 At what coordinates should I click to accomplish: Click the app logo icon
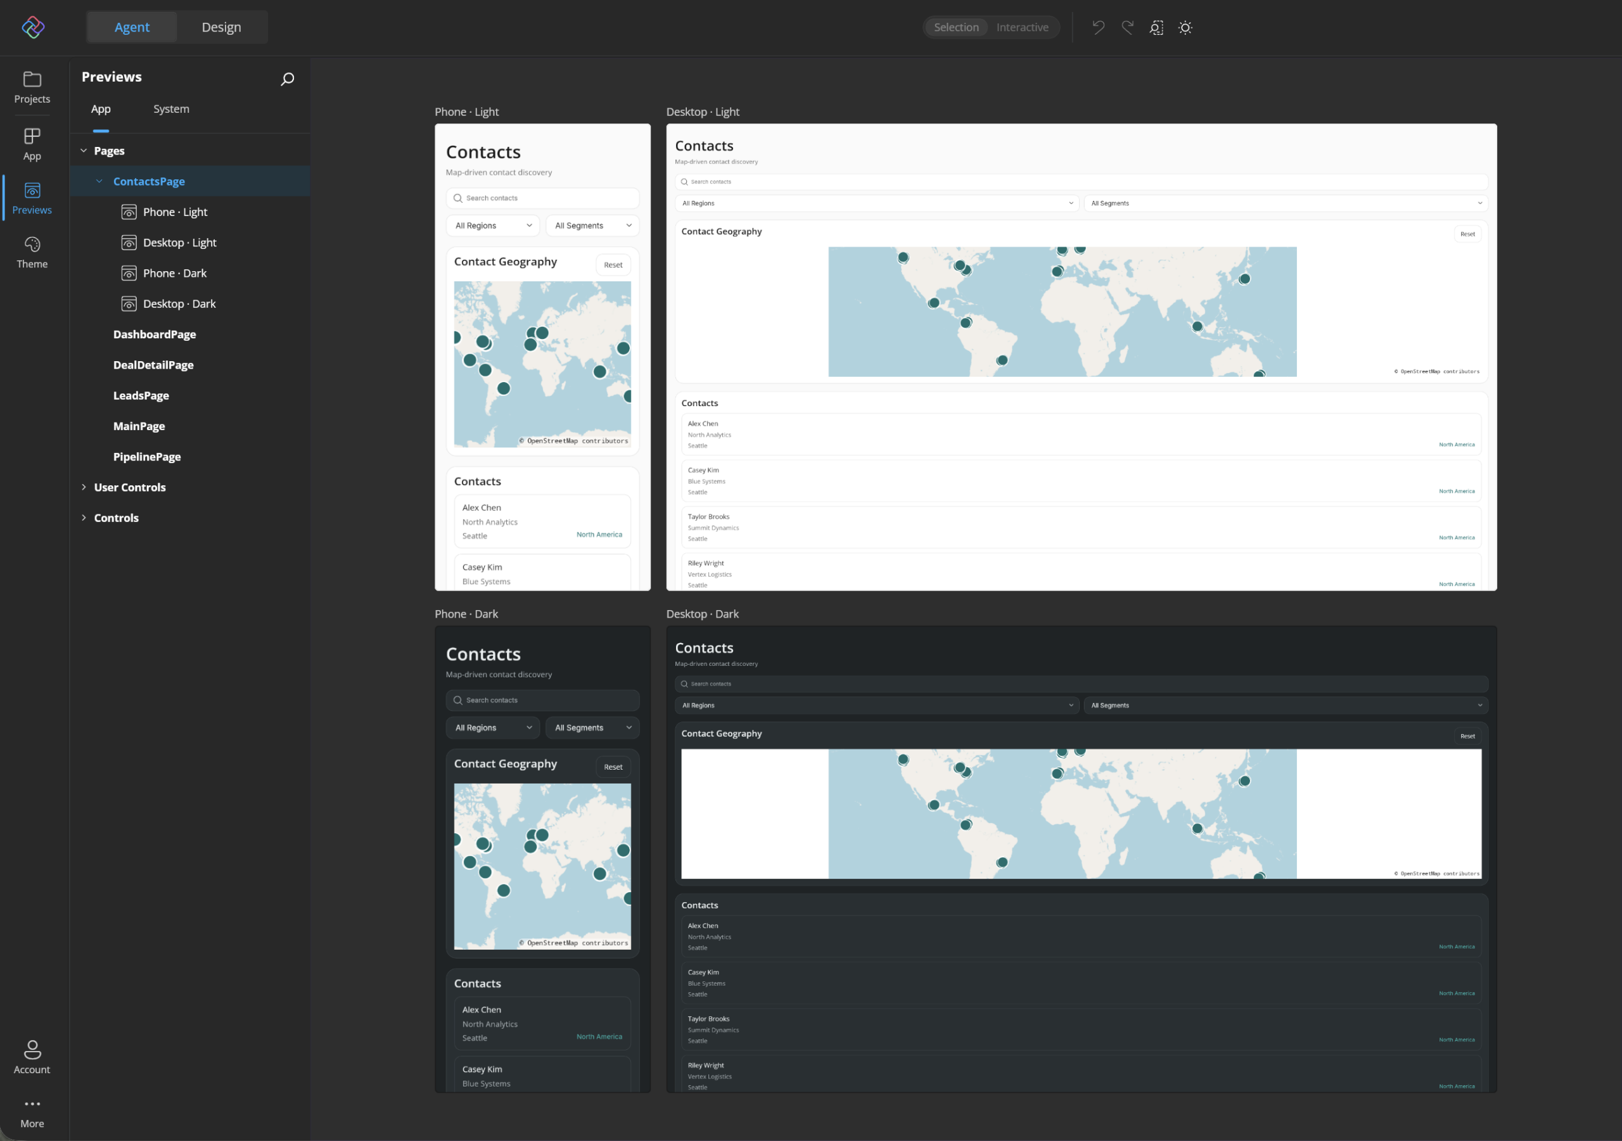pyautogui.click(x=32, y=27)
